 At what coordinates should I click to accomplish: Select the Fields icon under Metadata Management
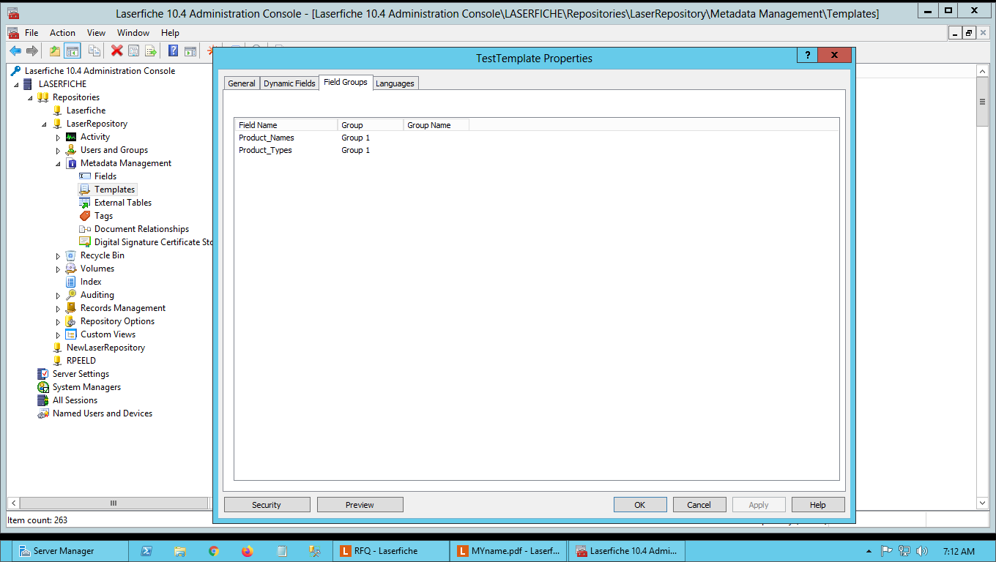(x=85, y=176)
